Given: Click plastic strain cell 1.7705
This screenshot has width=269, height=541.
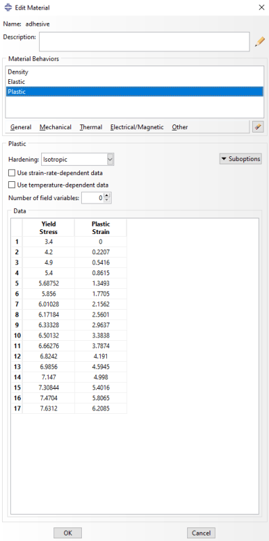Looking at the screenshot, I should pos(100,294).
